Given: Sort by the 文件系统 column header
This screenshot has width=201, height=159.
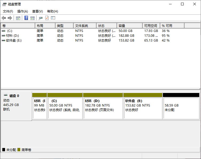Looking at the screenshot, I should pos(84,26).
